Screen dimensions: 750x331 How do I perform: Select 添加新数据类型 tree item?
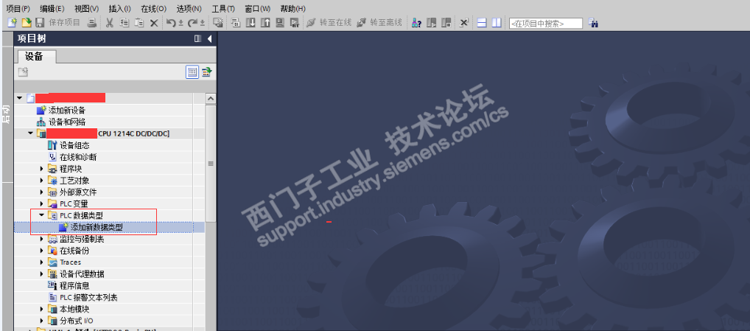point(96,227)
